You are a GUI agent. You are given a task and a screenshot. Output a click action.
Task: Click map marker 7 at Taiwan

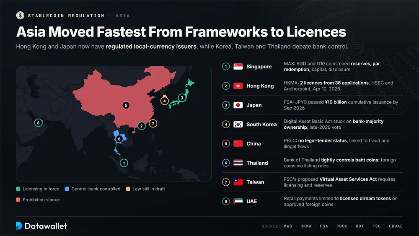click(x=153, y=124)
